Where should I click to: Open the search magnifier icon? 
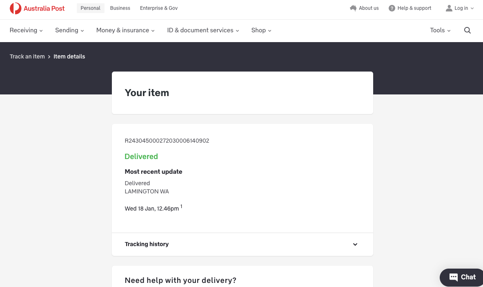(x=467, y=30)
